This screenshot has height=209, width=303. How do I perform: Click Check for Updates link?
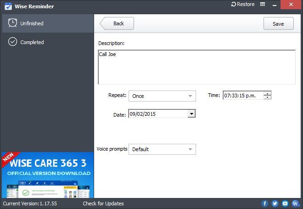pos(103,203)
